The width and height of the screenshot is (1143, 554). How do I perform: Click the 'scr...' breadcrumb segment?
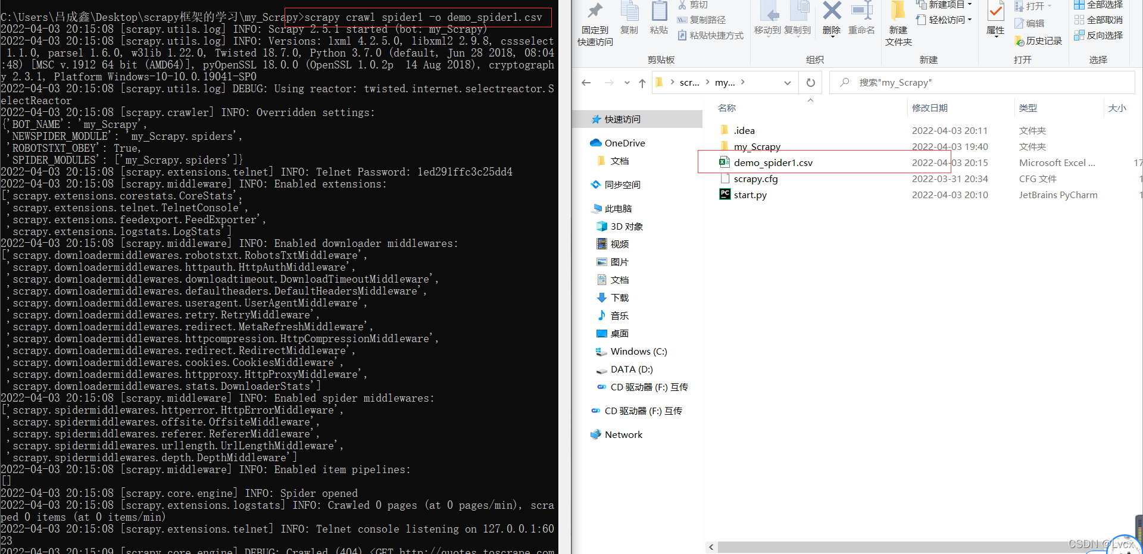point(689,83)
